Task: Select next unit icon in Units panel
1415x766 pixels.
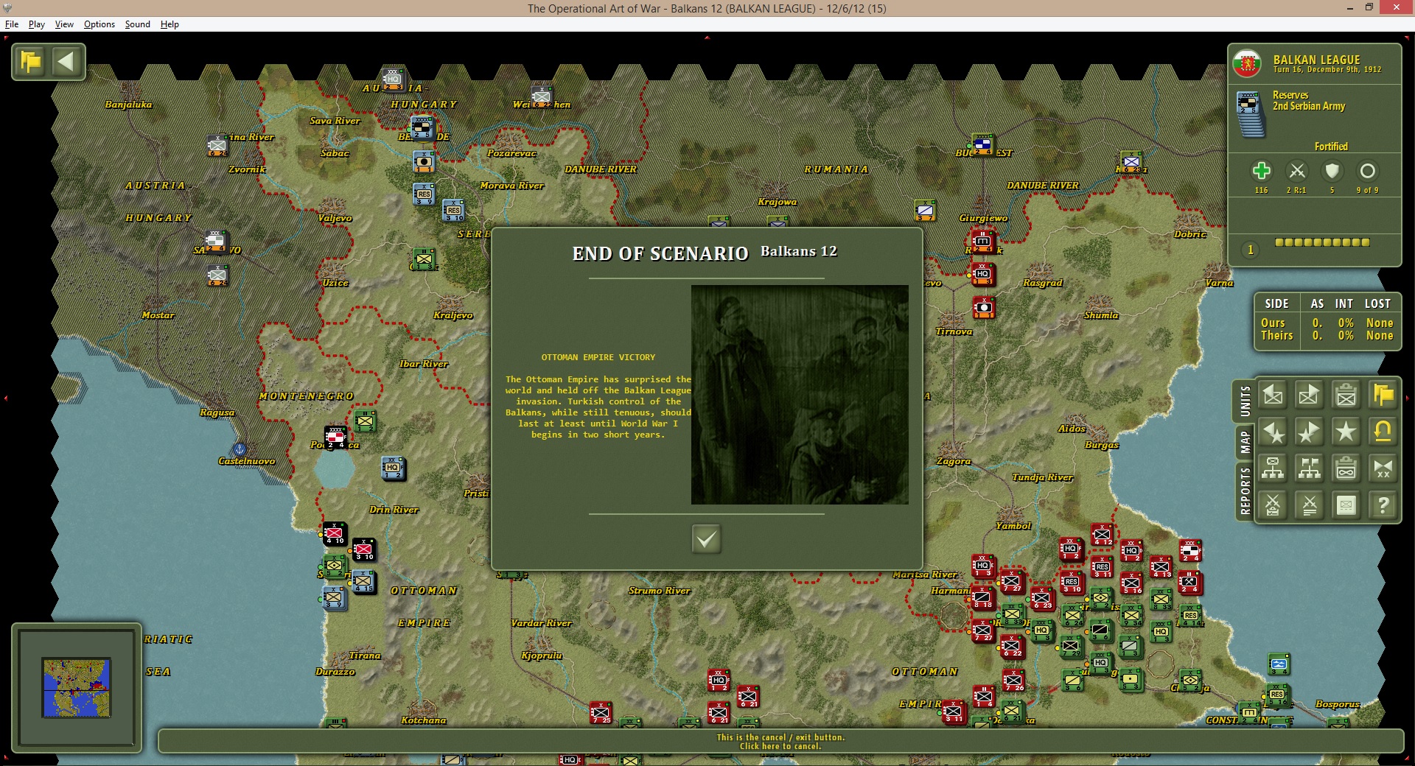Action: (1310, 396)
